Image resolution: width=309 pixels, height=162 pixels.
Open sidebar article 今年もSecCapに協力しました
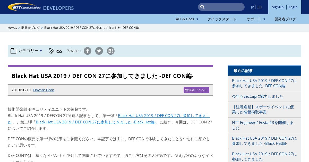click(257, 96)
